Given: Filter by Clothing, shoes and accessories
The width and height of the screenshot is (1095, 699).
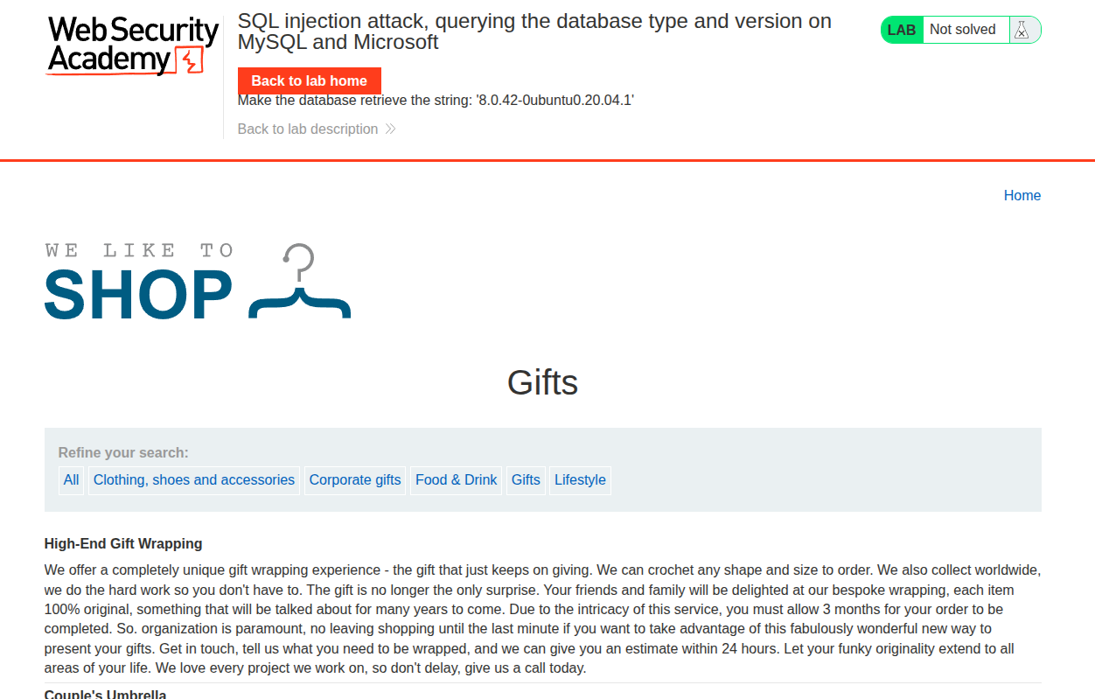Looking at the screenshot, I should (x=194, y=480).
